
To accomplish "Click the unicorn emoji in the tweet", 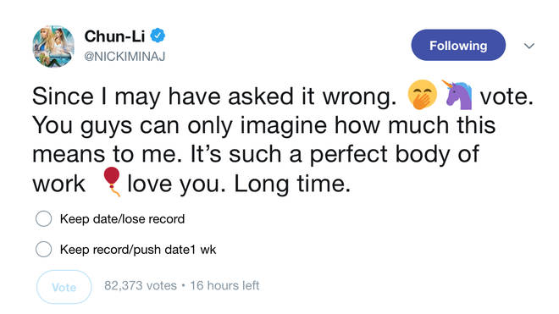I will 458,95.
